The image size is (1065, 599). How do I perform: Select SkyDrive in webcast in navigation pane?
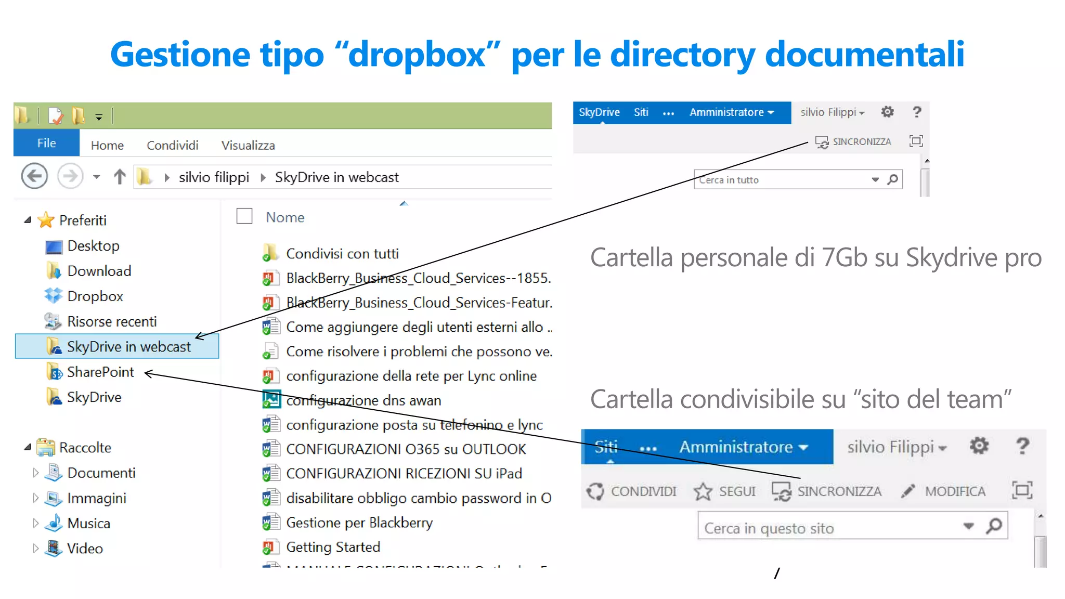(117, 346)
